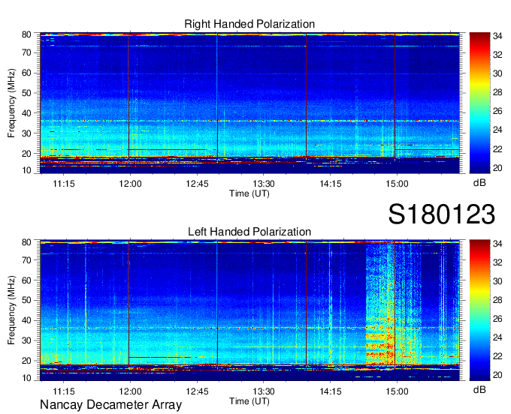The image size is (511, 414).
Task: Click the 30 dB value on Right Handed color bar
Action: pyautogui.click(x=497, y=73)
